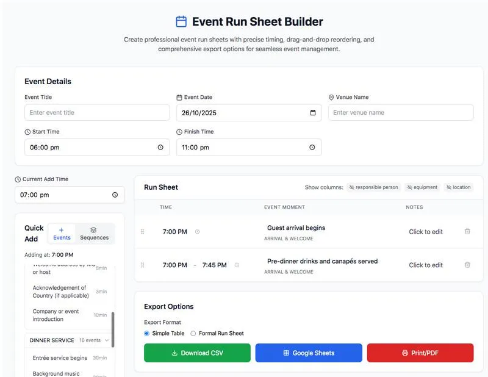The height and width of the screenshot is (377, 488).
Task: Click the Current Add Time field showing 07:00 pm
Action: [x=70, y=195]
